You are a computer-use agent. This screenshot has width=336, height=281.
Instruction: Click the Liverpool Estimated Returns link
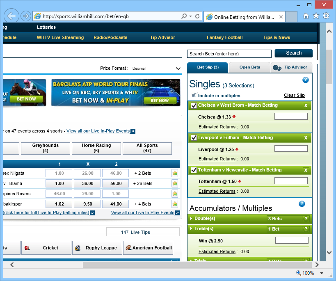217,159
